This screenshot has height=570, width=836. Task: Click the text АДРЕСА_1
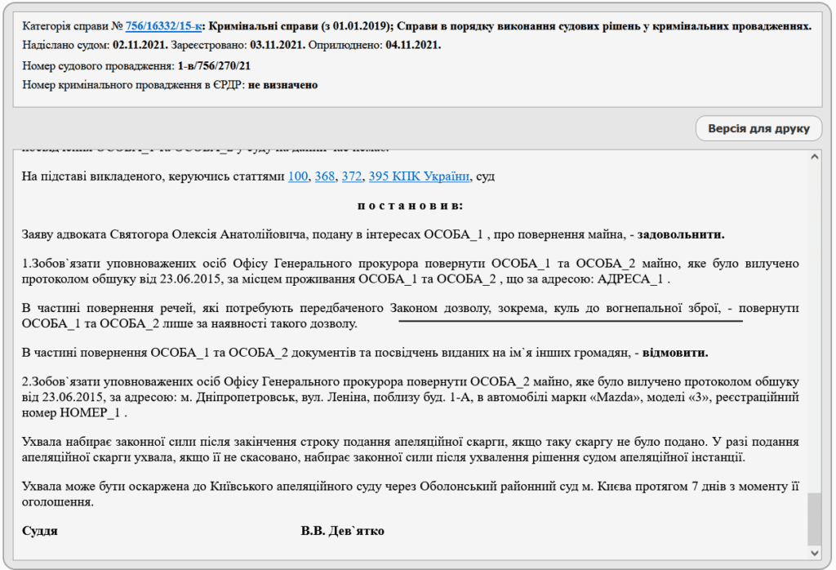tap(630, 279)
